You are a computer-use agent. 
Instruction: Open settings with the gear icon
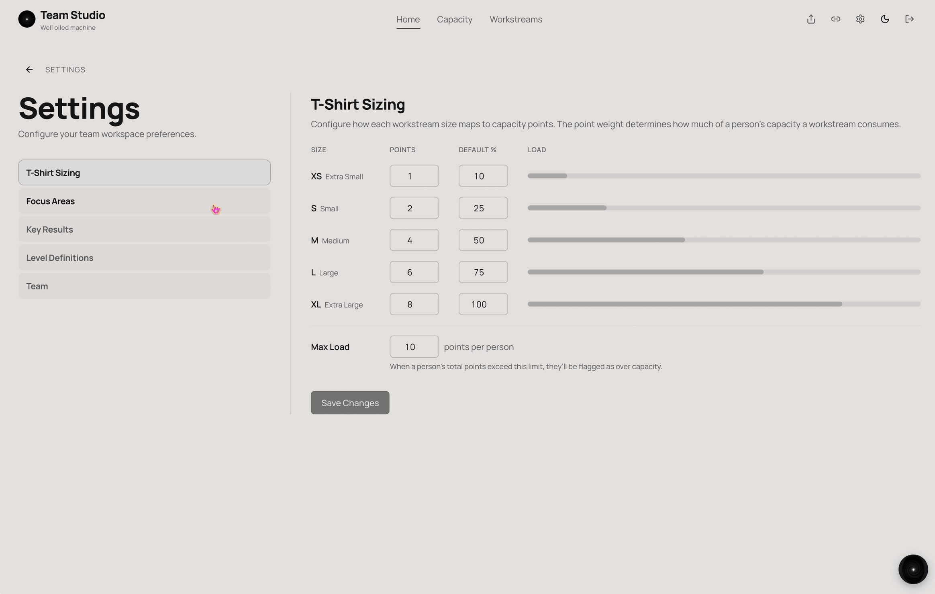point(860,19)
